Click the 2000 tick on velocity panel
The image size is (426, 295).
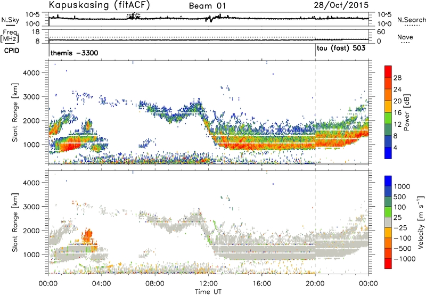[31, 231]
